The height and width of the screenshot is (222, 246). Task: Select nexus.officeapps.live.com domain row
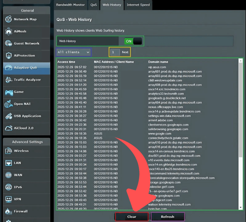click(x=166, y=107)
